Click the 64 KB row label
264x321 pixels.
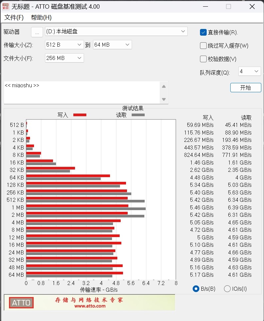pyautogui.click(x=17, y=177)
